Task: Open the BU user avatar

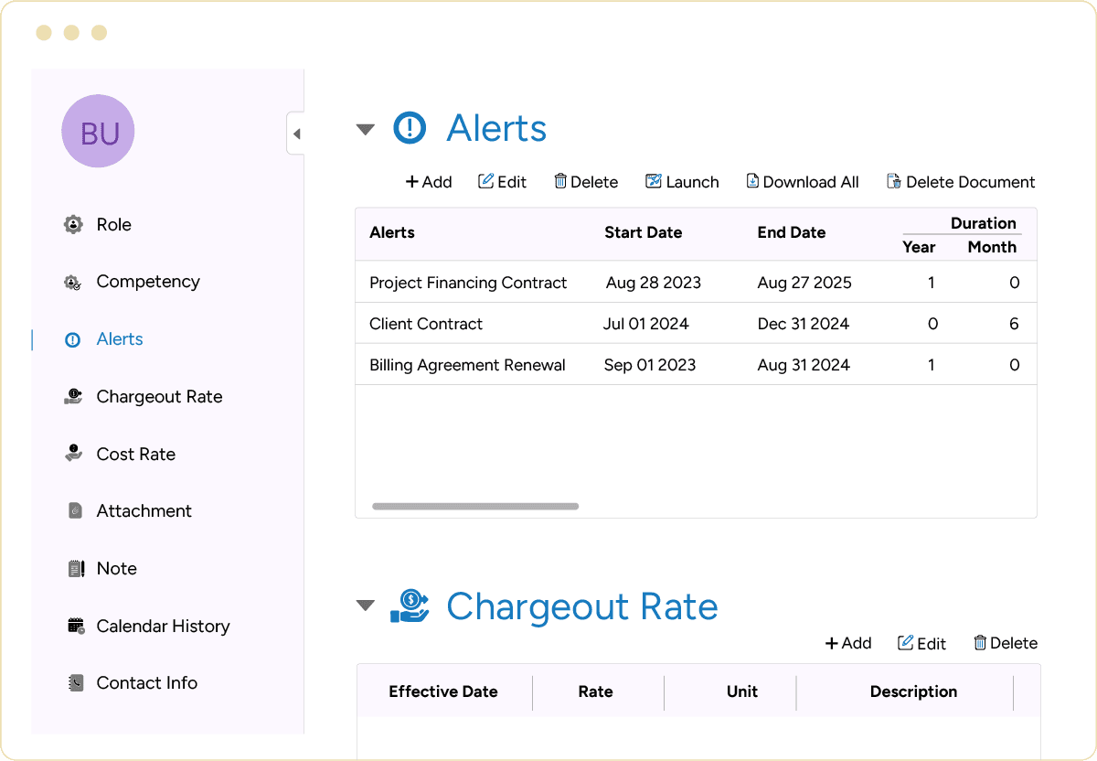Action: tap(98, 132)
